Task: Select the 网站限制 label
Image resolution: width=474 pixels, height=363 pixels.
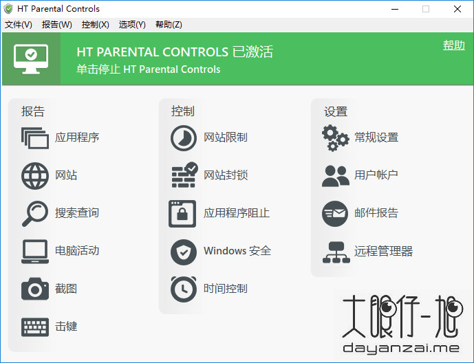Action: [x=226, y=137]
